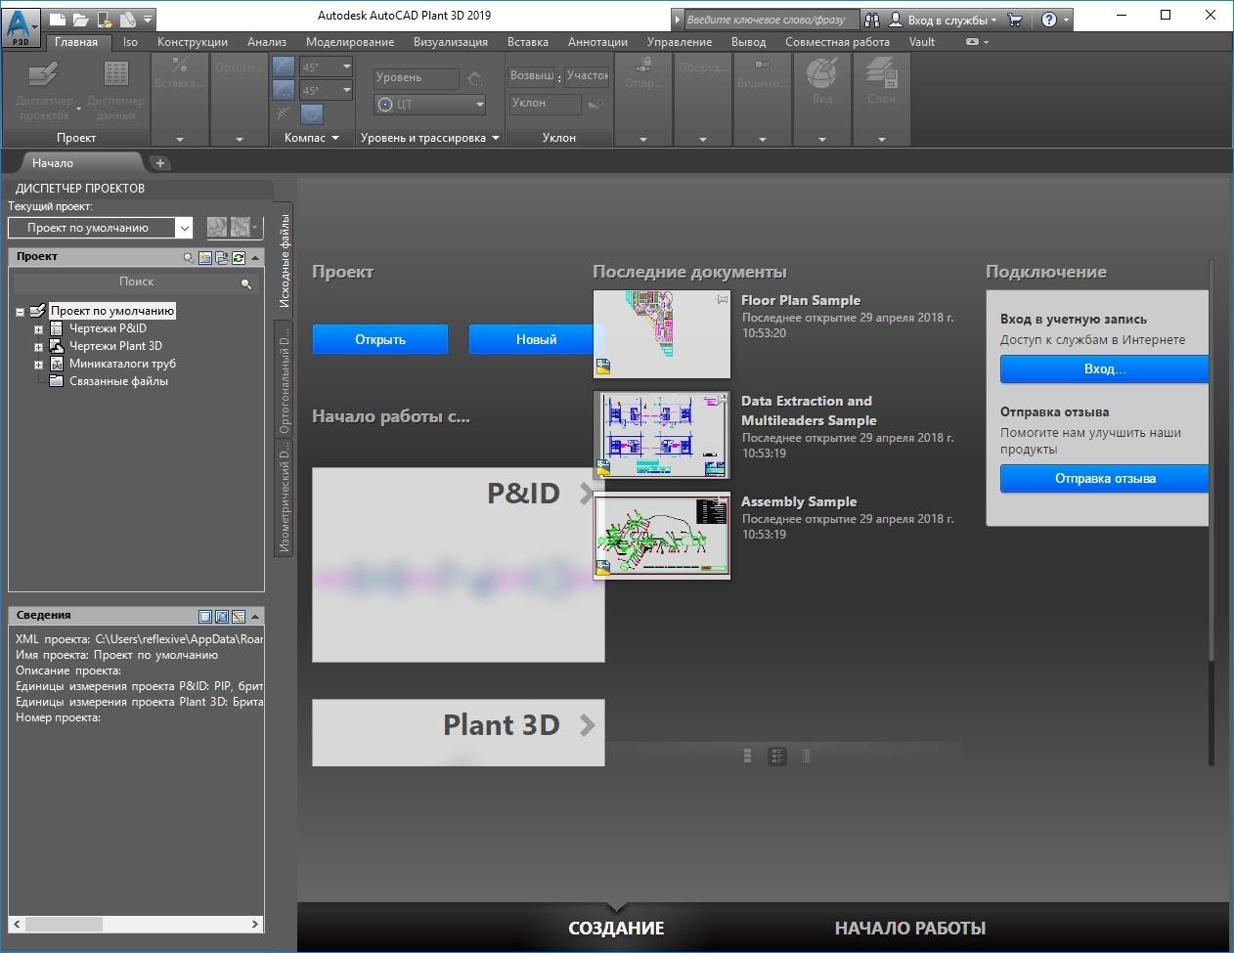Collapse the Проект по умолчанию tree node
Image resolution: width=1234 pixels, height=953 pixels.
(x=20, y=313)
